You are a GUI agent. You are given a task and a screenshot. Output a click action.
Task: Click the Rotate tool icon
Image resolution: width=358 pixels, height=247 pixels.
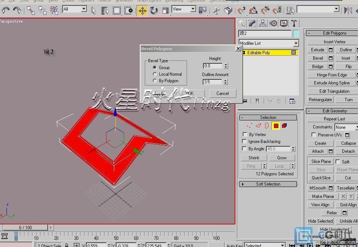(x=154, y=11)
